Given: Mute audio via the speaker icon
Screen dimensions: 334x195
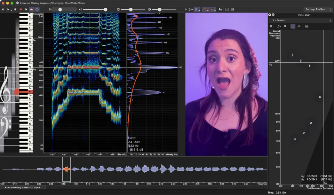Looking at the screenshot, I should click(x=80, y=9).
